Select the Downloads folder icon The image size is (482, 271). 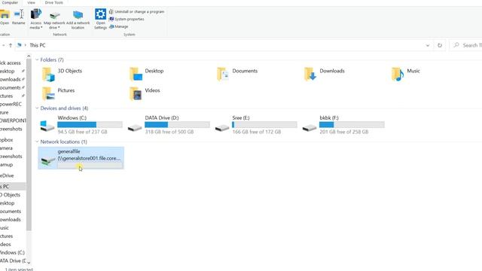[x=310, y=75]
